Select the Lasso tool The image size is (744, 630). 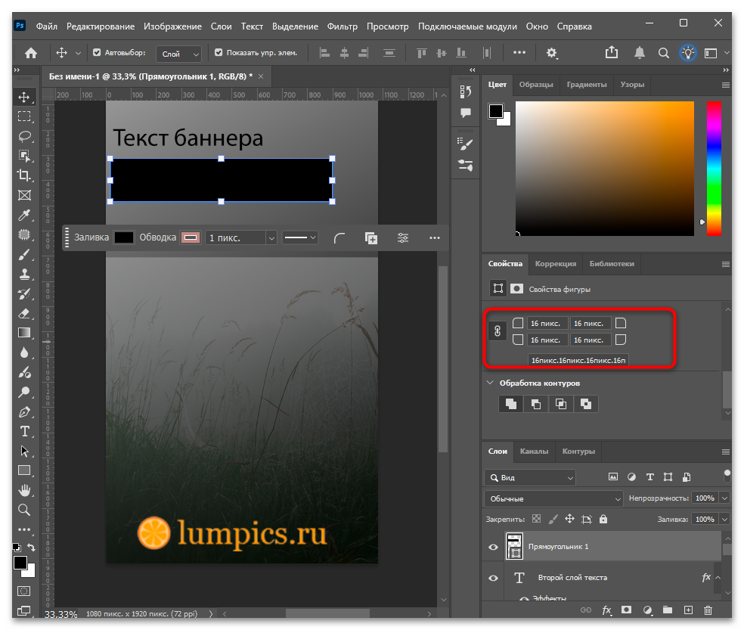(x=24, y=136)
